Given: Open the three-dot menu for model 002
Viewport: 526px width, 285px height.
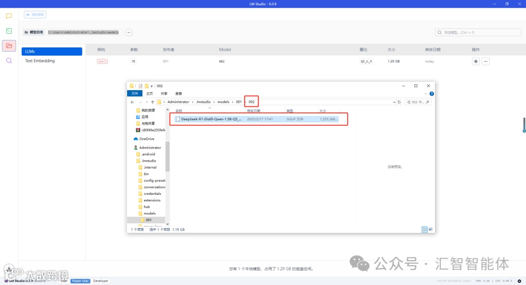Looking at the screenshot, I should pos(486,61).
